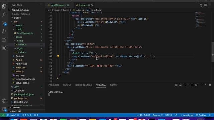Switch to the PROBLEMS panel tab
Screen dimensions: 214x120
pos(53,85)
